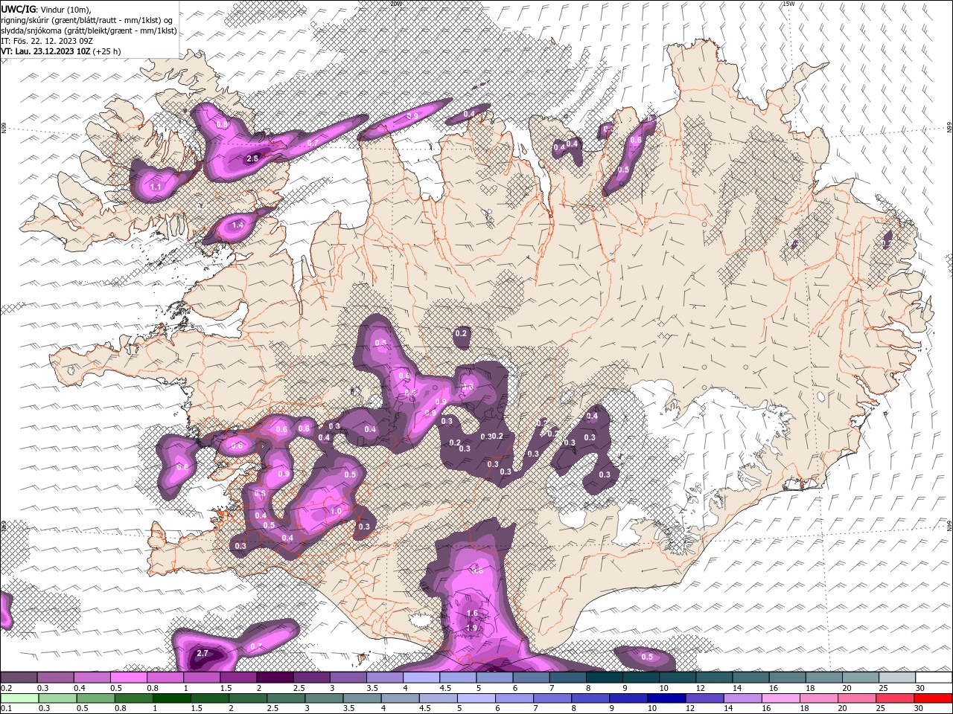Select the 'slydda/snjókoma' header line

pos(89,30)
